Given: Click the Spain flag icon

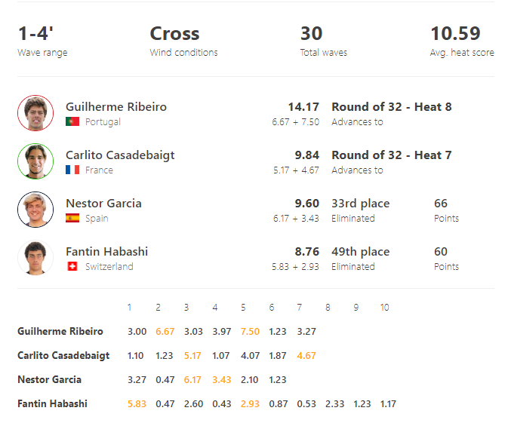Looking at the screenshot, I should (x=72, y=218).
